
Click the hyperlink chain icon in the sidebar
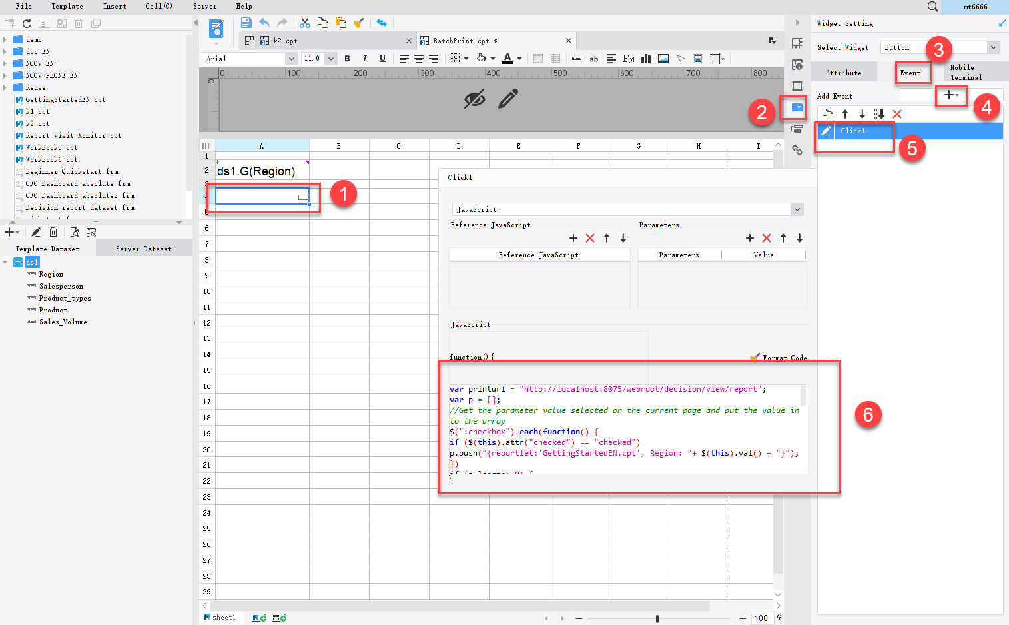click(x=797, y=150)
